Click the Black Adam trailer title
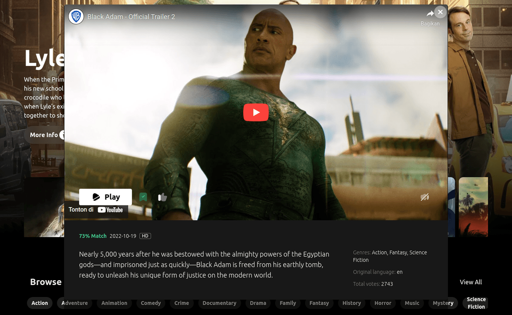Screen dimensions: 512x315 131,17
